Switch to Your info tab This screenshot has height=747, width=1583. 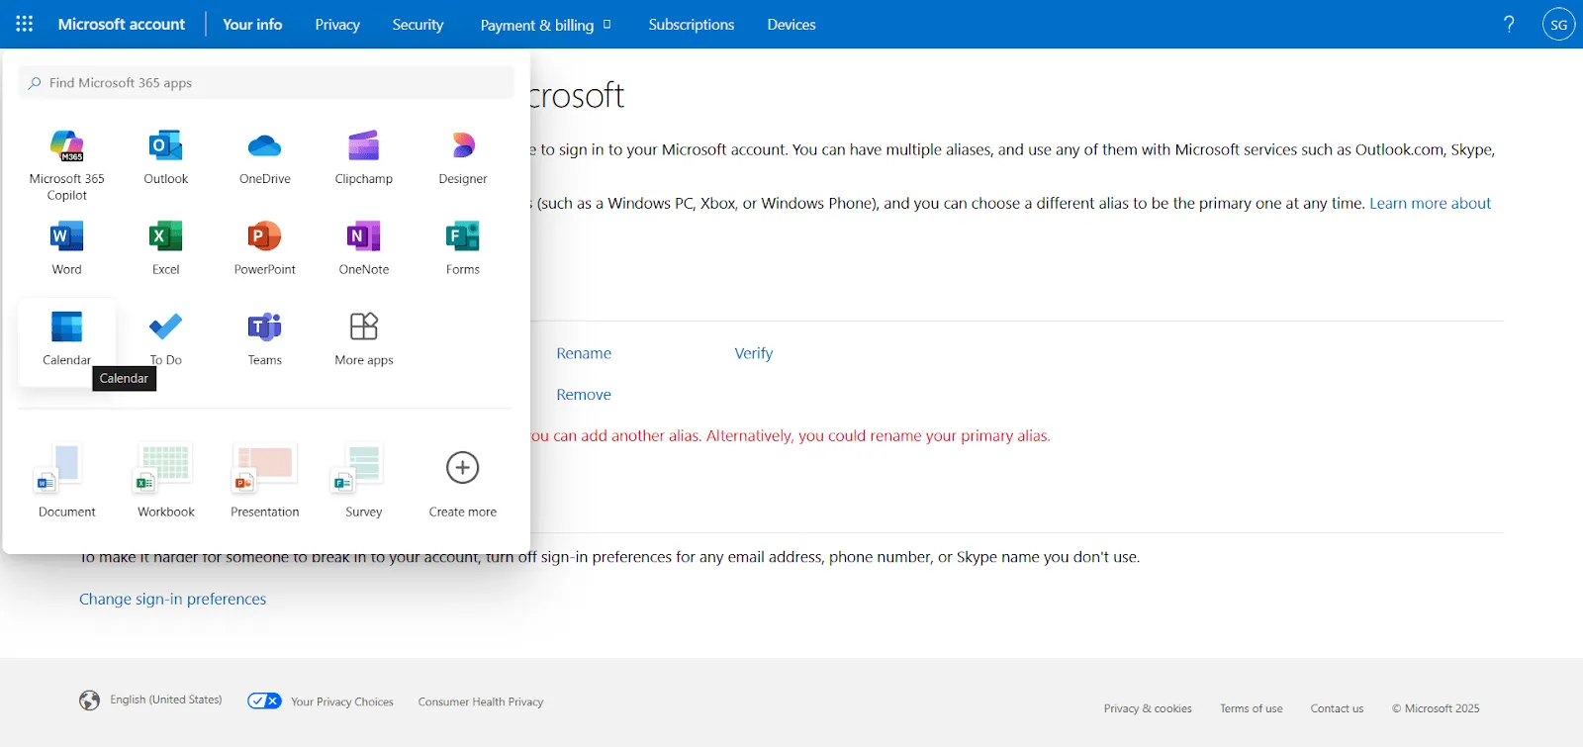[x=252, y=24]
